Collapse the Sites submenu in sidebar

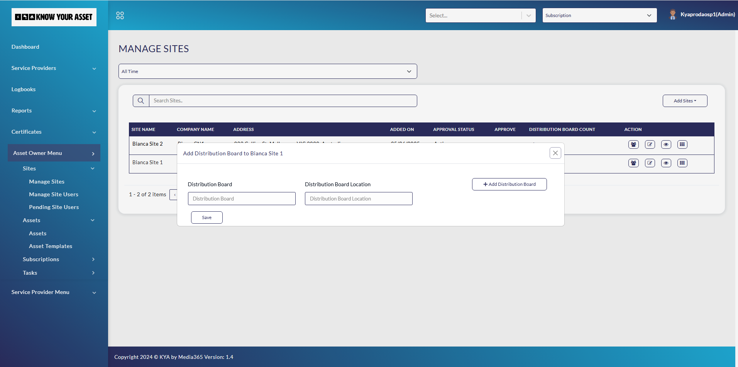(x=58, y=168)
